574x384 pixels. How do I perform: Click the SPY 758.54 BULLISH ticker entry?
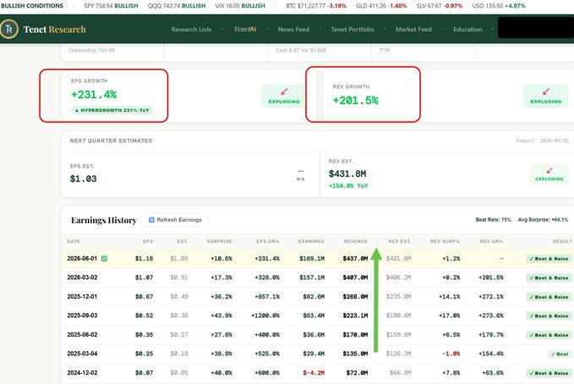pyautogui.click(x=111, y=6)
